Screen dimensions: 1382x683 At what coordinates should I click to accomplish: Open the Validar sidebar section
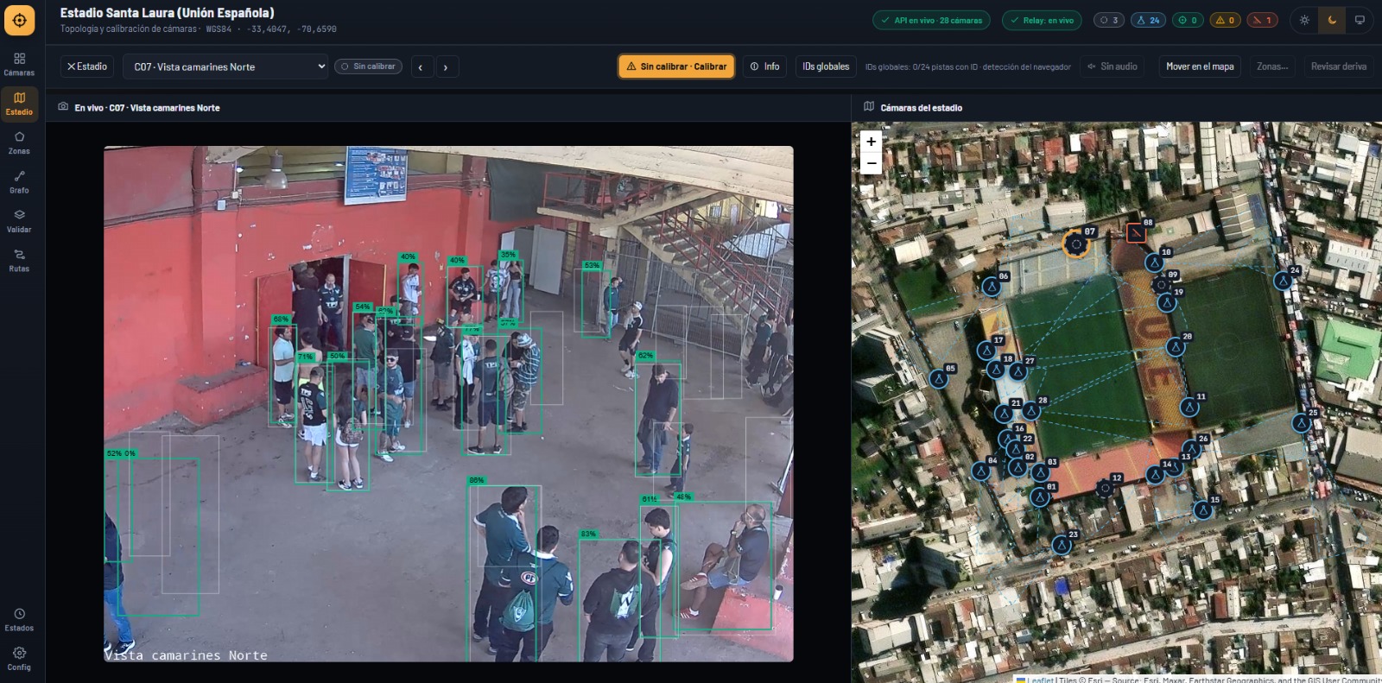tap(19, 221)
